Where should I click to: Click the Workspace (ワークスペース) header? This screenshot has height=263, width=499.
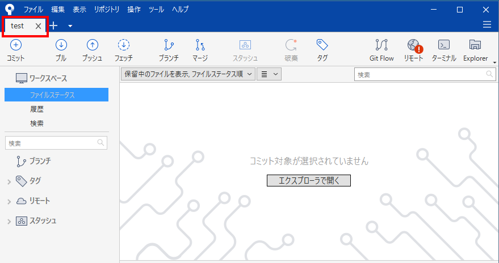click(x=41, y=78)
